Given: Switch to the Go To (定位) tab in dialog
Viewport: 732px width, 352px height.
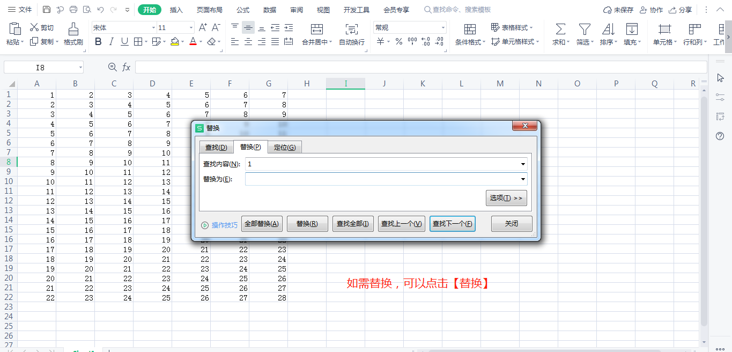Looking at the screenshot, I should click(x=285, y=147).
